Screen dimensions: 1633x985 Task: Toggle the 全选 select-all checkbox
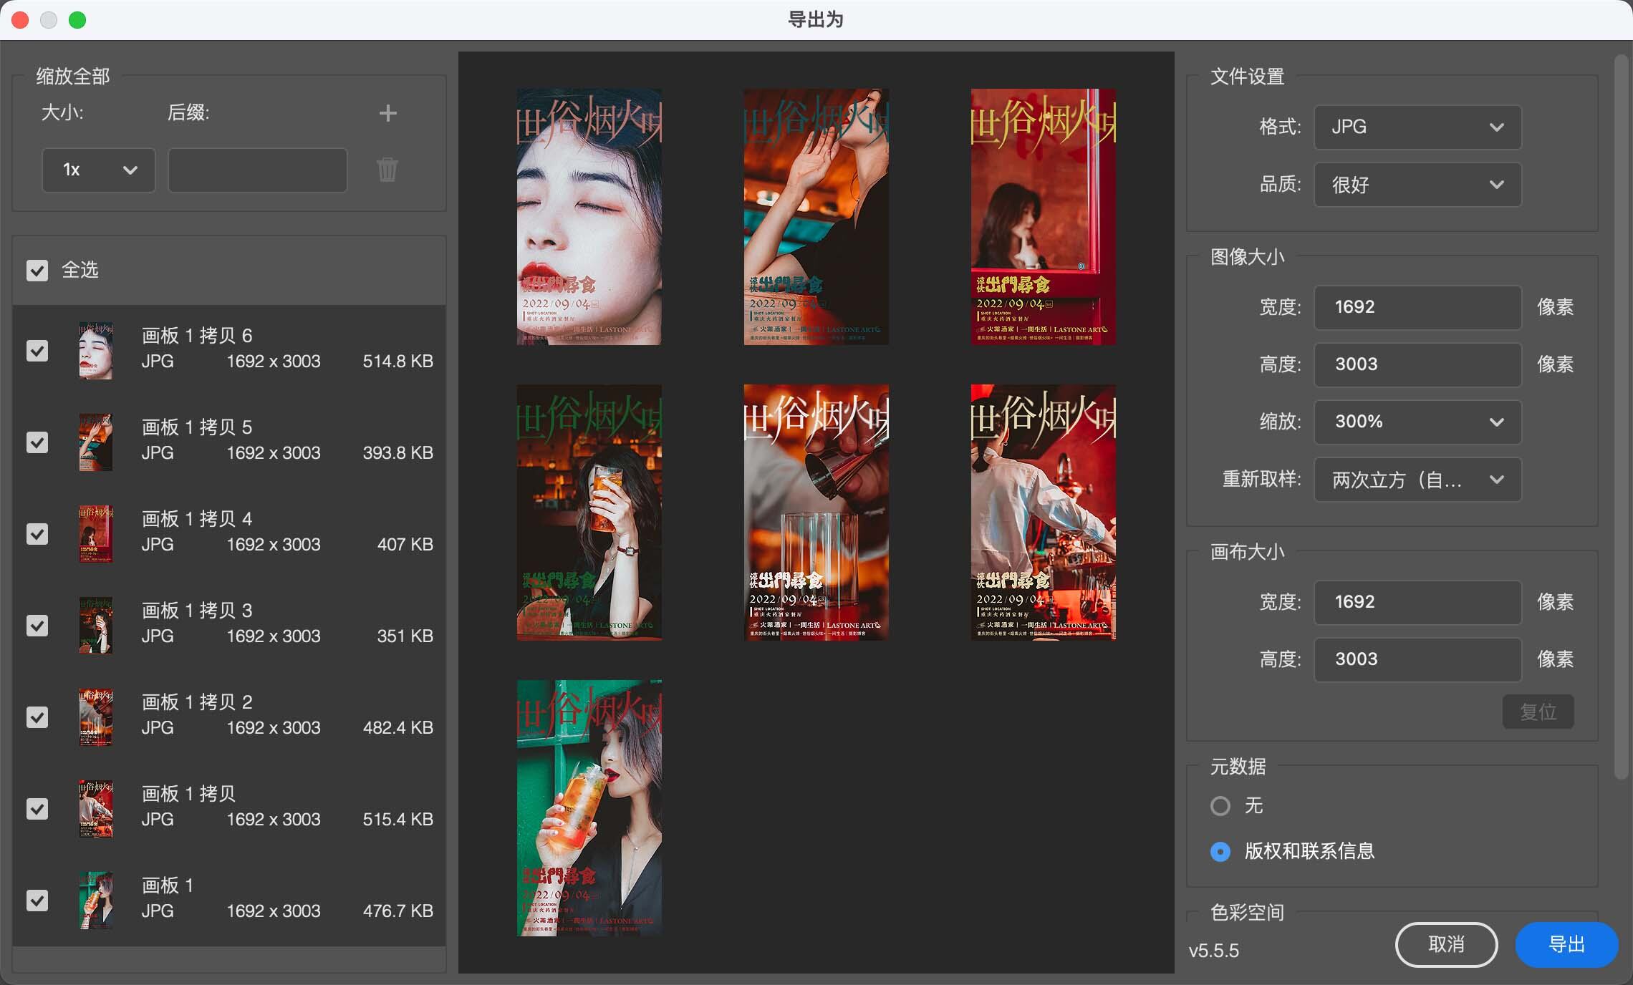pyautogui.click(x=37, y=270)
